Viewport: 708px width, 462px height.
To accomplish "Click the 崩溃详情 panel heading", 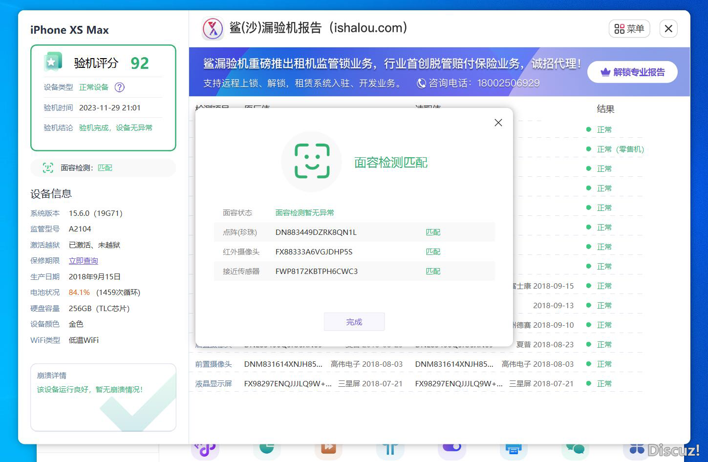I will pos(52,376).
